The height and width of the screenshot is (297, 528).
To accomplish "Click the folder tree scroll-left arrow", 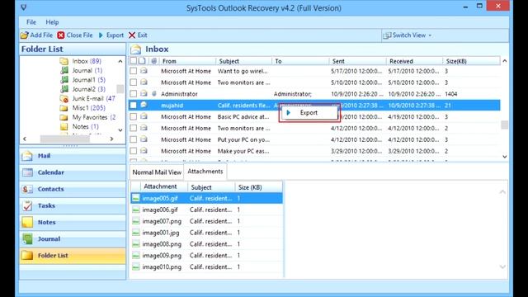I will click(x=25, y=139).
